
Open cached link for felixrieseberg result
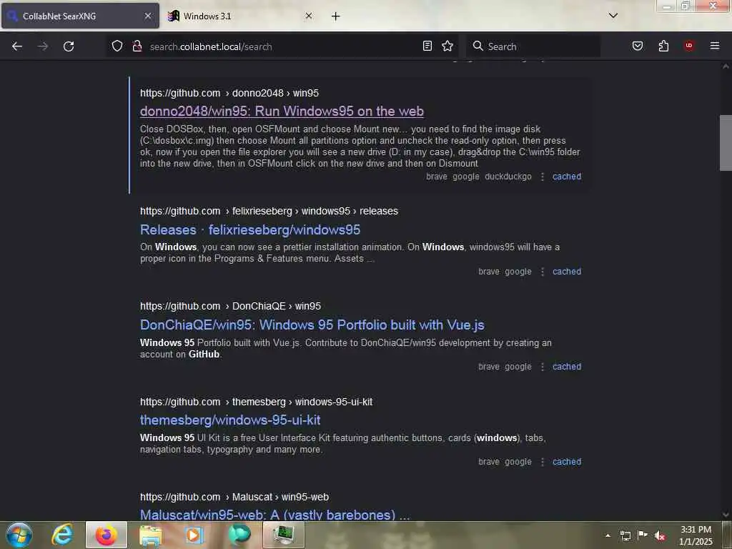[x=567, y=271]
